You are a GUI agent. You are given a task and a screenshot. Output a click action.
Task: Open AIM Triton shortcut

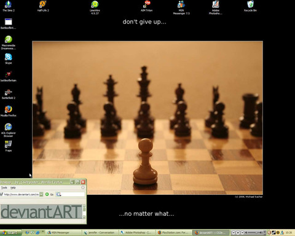pos(147,6)
